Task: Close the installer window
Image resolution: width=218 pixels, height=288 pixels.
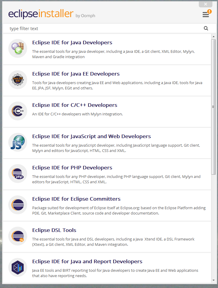Action: [x=206, y=4]
